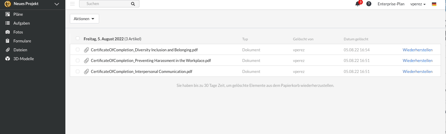This screenshot has height=134, width=446.
Task: Open Formulare in the sidebar
Action: coord(22,41)
